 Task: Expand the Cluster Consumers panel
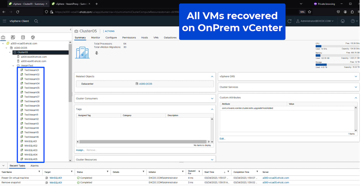(212, 99)
